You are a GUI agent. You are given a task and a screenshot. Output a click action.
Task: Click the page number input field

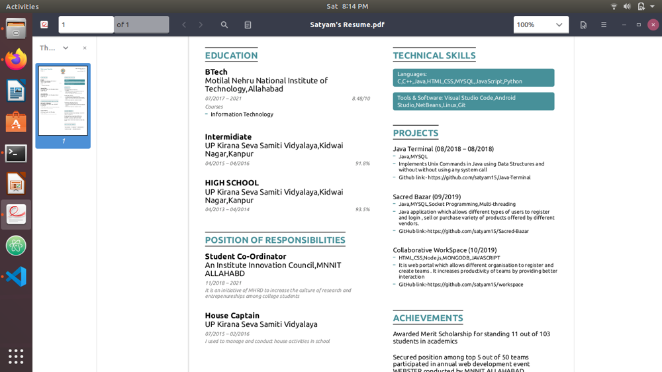(x=86, y=24)
